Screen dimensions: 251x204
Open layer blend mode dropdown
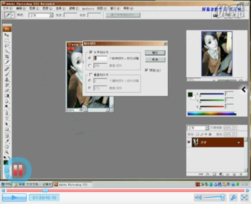(207, 128)
